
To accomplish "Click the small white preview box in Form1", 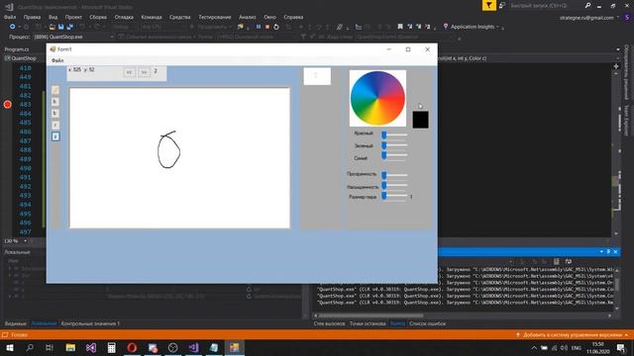I will pyautogui.click(x=317, y=76).
